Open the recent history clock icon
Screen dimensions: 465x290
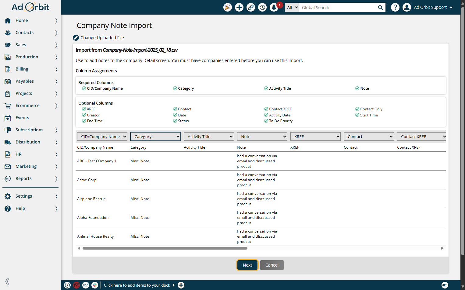click(262, 7)
